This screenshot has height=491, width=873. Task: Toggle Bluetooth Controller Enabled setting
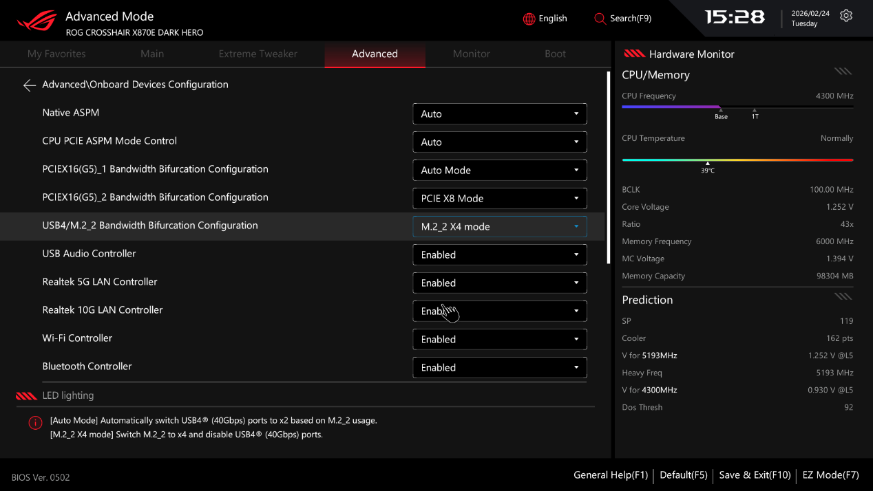[499, 367]
